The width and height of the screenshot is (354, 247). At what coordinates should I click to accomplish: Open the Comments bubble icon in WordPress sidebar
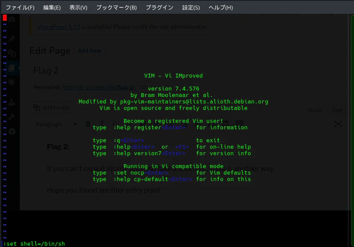click(12, 82)
